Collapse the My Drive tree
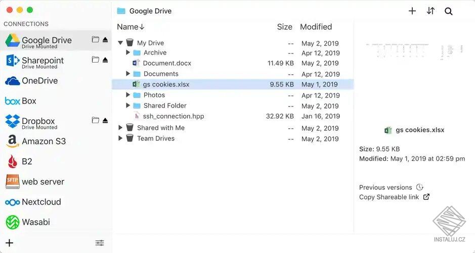475x253 pixels. 120,43
